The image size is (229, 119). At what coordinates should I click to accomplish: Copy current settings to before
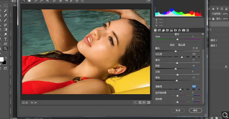click(144, 103)
